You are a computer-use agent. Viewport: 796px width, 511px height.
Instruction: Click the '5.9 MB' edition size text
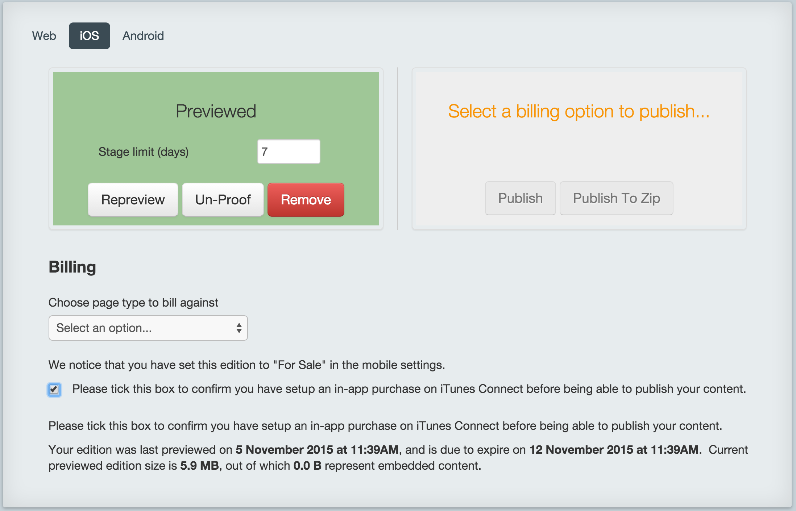(199, 465)
